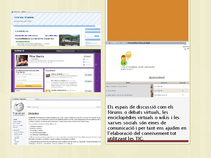Select the Pàgina tab on Viquipèdia

click(29, 107)
